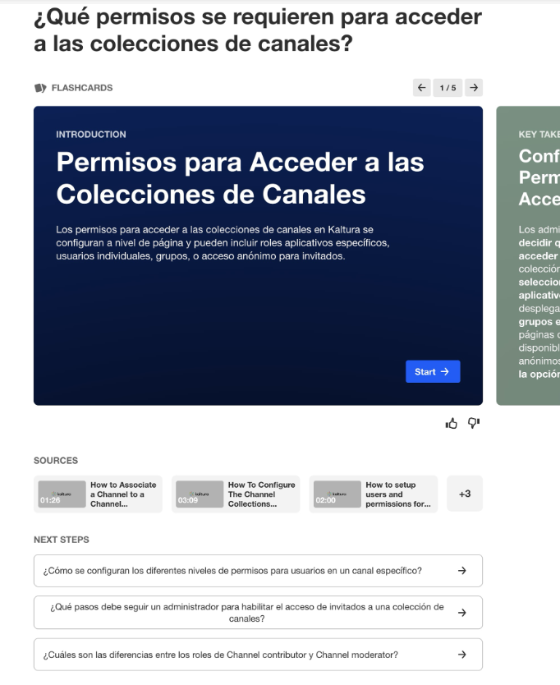Go to the previous flashcard

(x=421, y=88)
